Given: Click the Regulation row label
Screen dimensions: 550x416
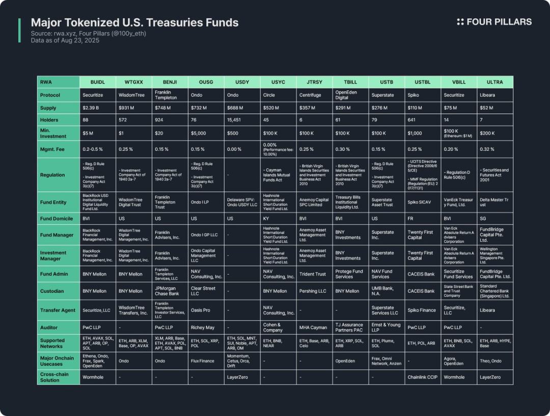Looking at the screenshot, I should tap(52, 175).
